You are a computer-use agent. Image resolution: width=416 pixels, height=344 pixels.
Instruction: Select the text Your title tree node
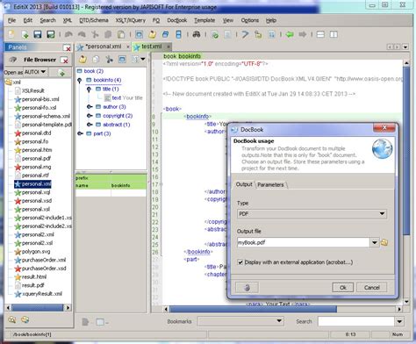coord(124,98)
